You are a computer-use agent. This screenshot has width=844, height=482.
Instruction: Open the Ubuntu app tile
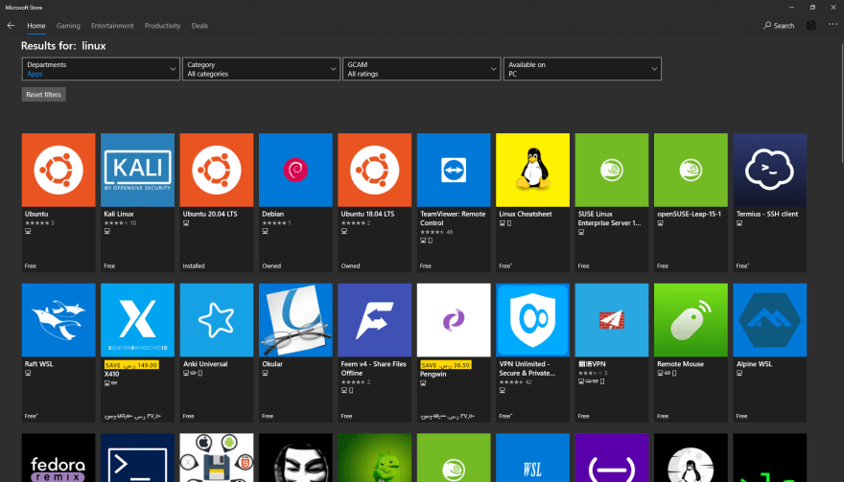pyautogui.click(x=59, y=202)
